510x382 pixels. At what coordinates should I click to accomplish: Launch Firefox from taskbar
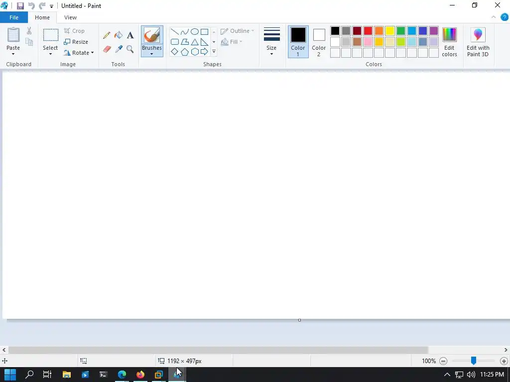pyautogui.click(x=140, y=375)
